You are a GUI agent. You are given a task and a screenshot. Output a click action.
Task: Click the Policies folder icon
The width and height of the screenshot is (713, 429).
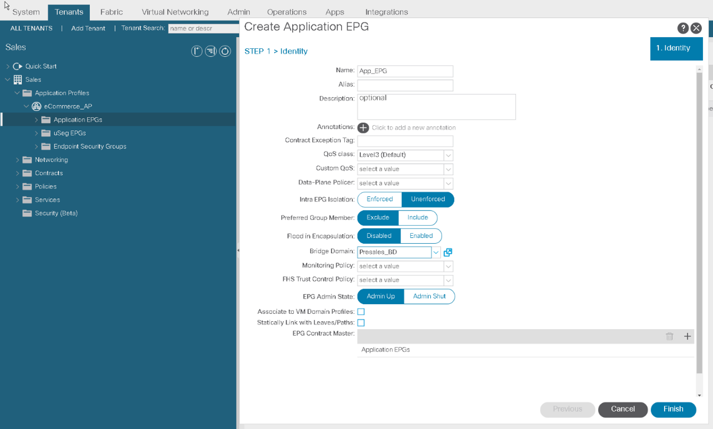27,186
